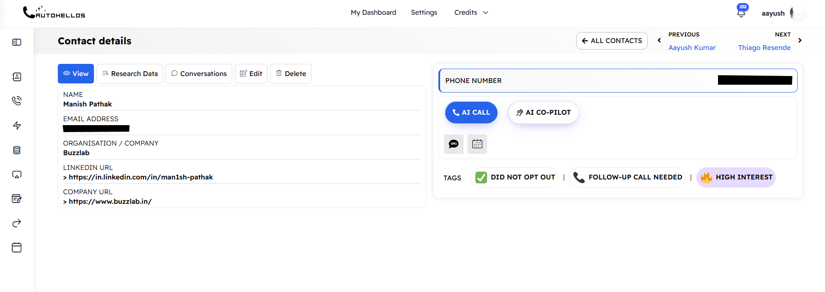Switch to the Research Data tab
Viewport: 825px width, 292px height.
[130, 73]
